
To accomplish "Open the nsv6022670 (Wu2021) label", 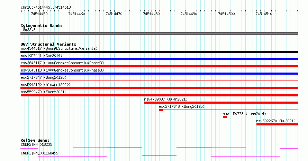I will click(x=276, y=121).
